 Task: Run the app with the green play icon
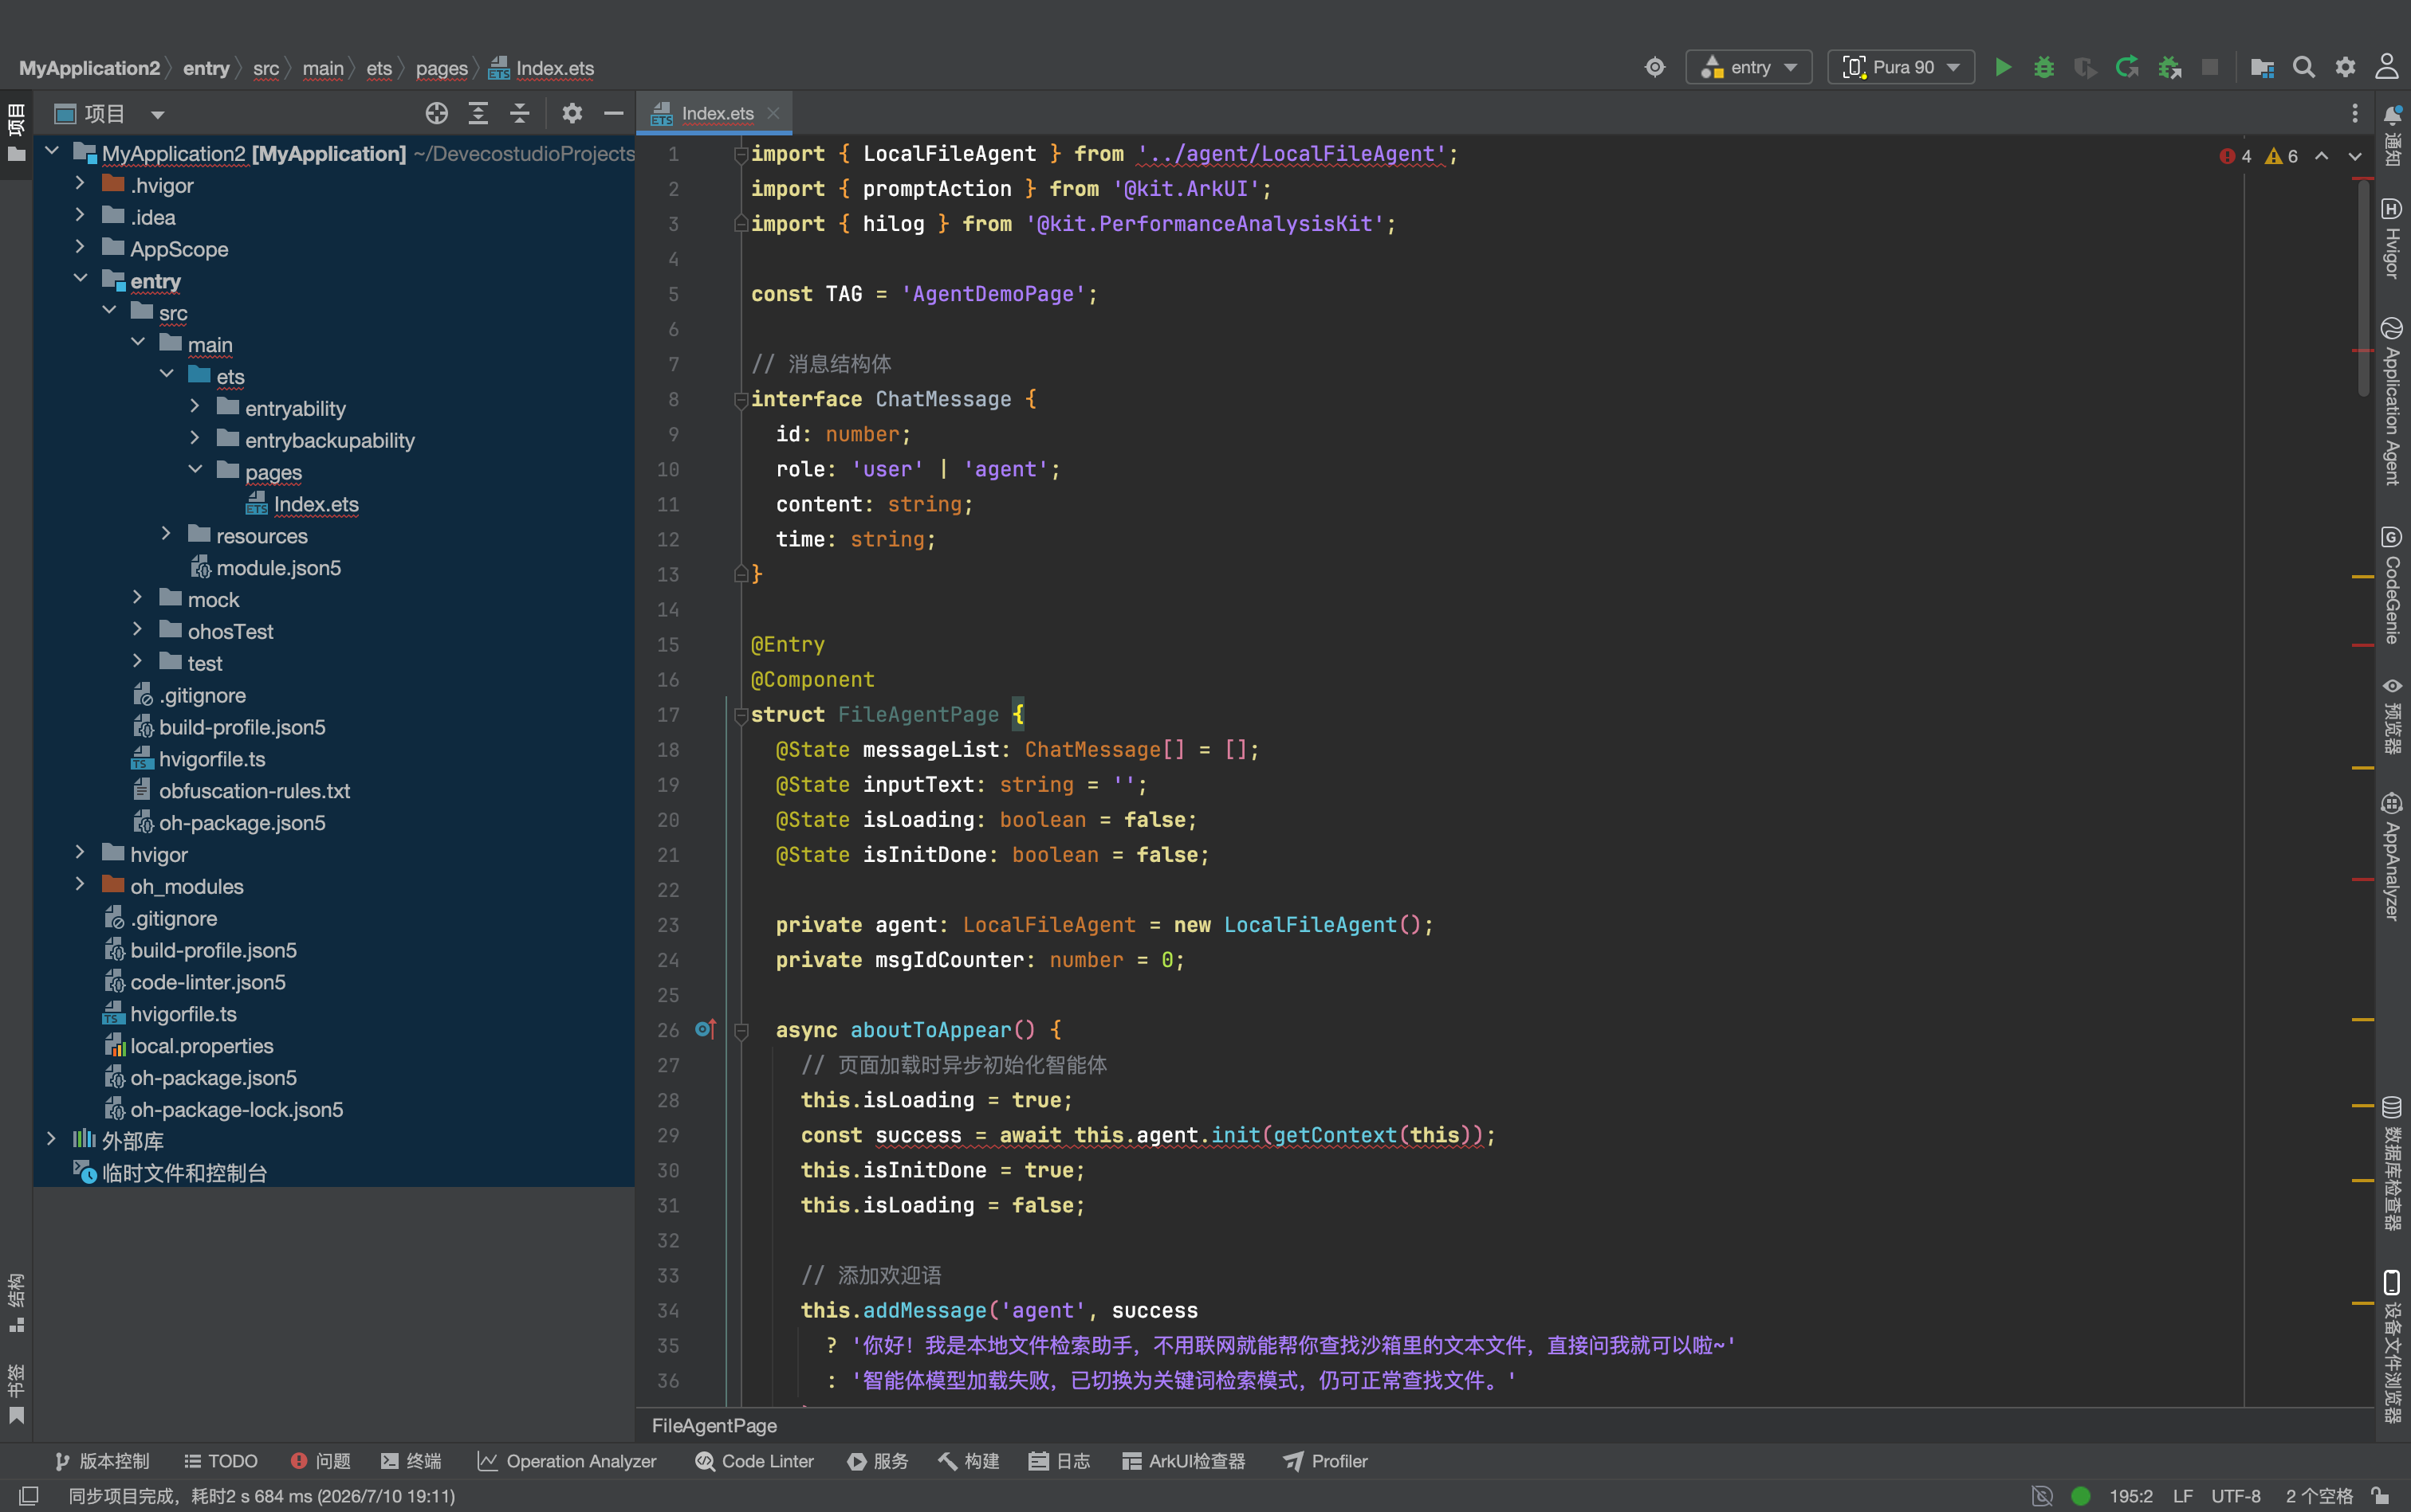[2003, 67]
